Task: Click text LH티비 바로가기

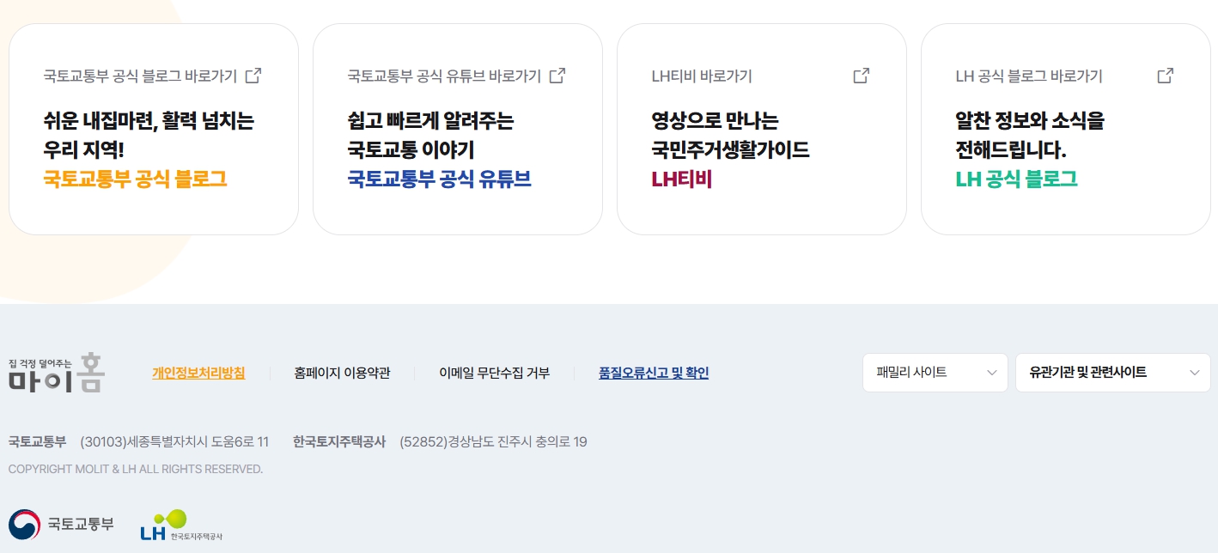Action: click(x=702, y=76)
